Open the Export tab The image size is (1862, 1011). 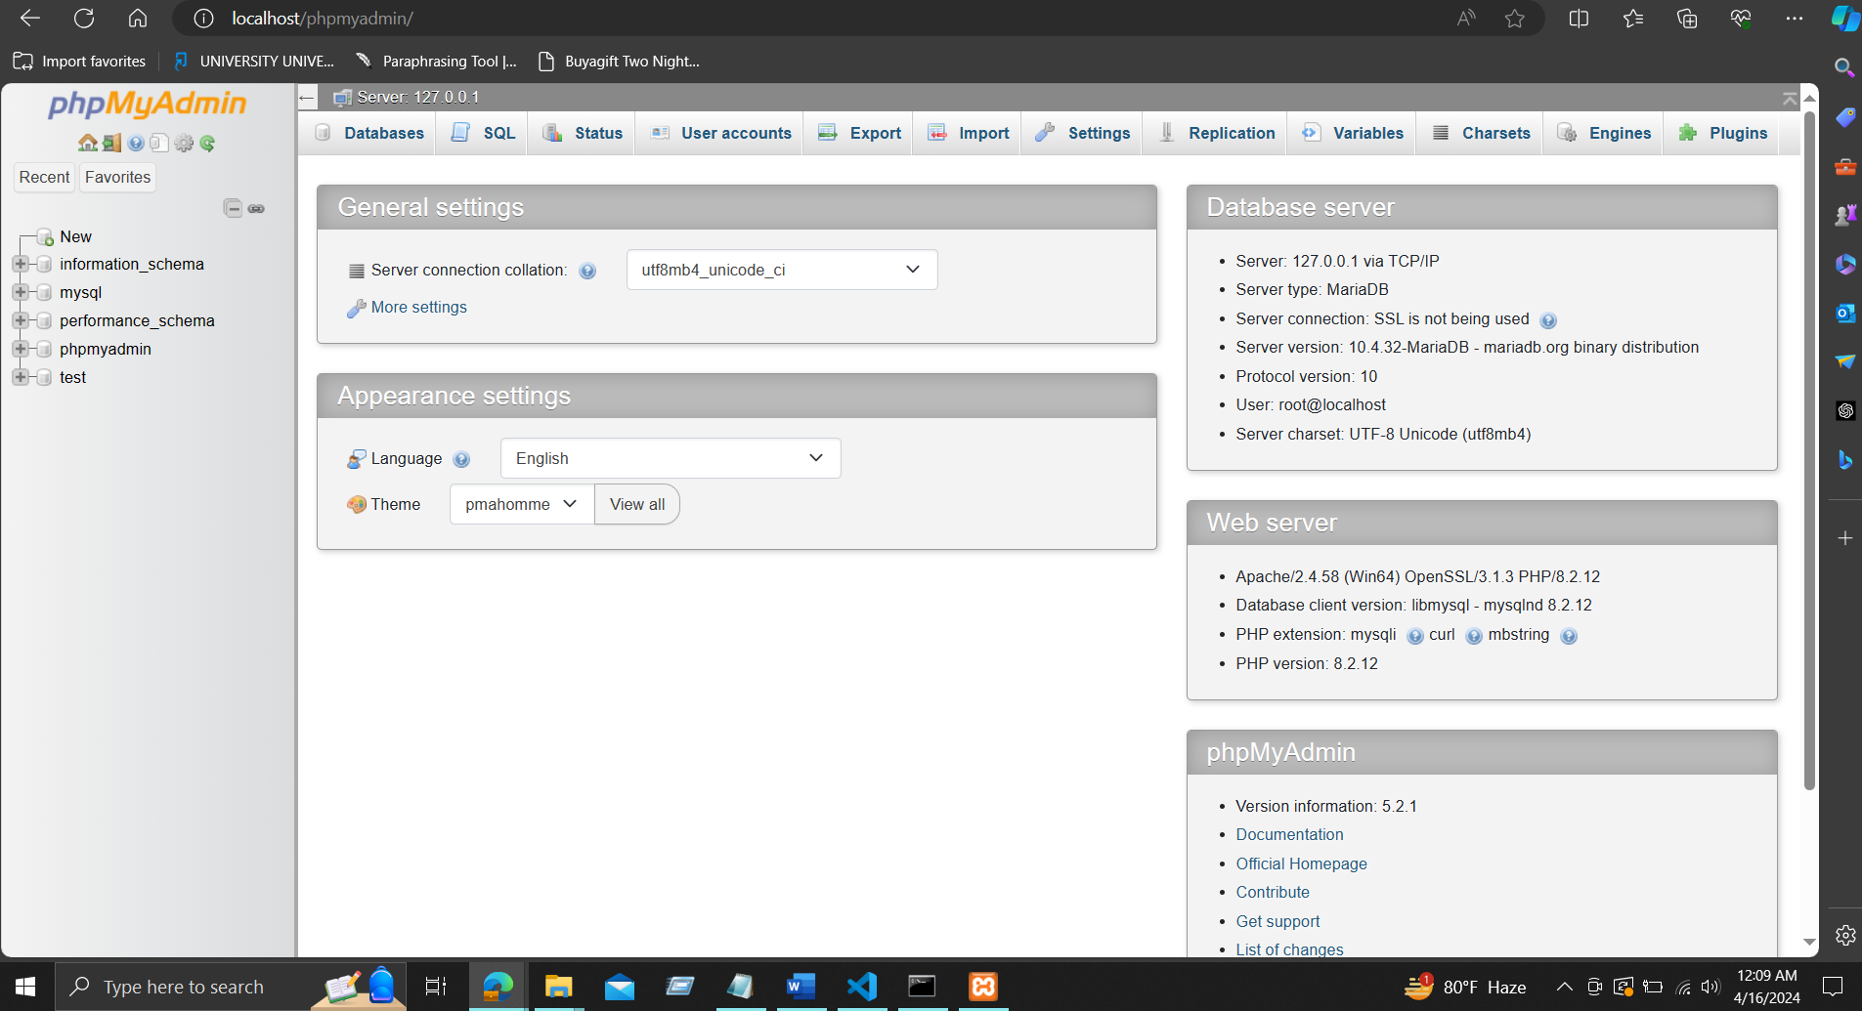(860, 133)
